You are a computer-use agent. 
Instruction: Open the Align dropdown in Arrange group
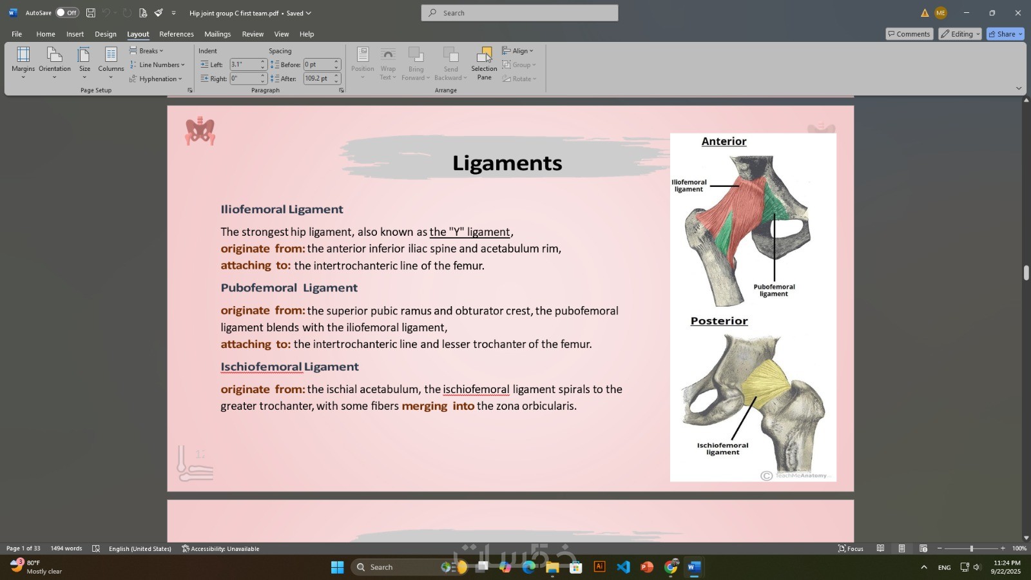[518, 51]
